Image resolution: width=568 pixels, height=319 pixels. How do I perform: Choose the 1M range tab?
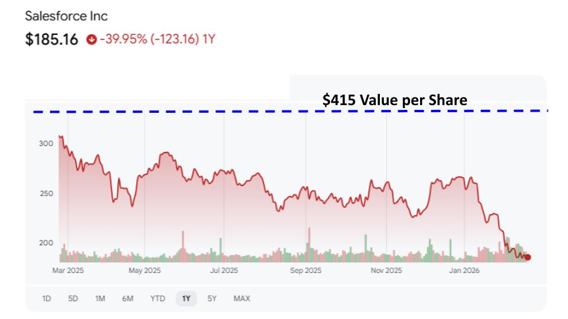[x=100, y=298]
